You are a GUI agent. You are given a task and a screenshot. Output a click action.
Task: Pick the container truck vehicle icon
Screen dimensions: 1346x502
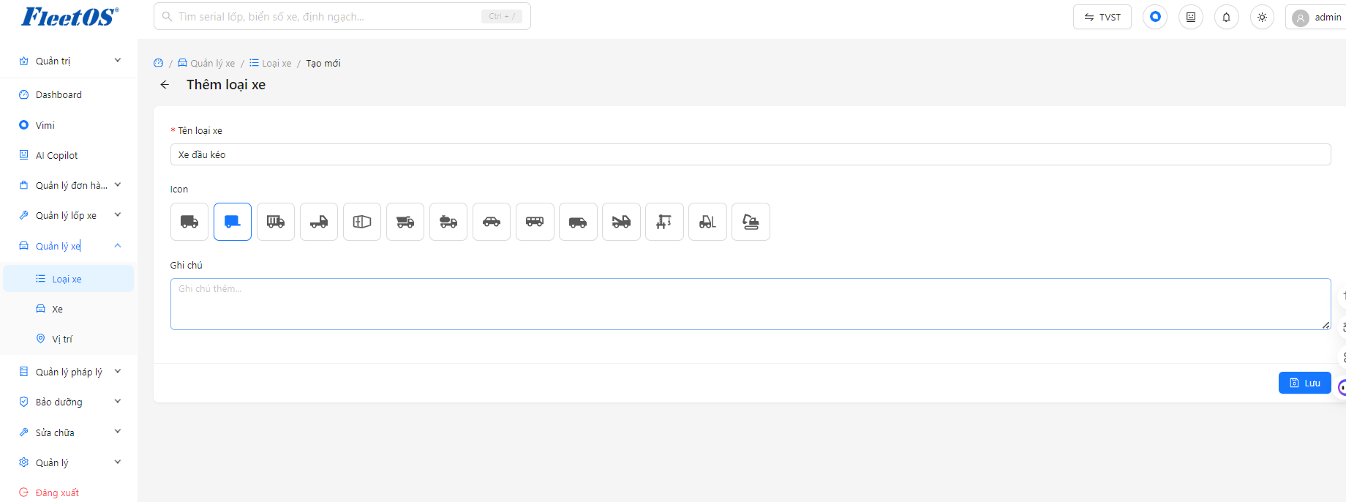276,222
